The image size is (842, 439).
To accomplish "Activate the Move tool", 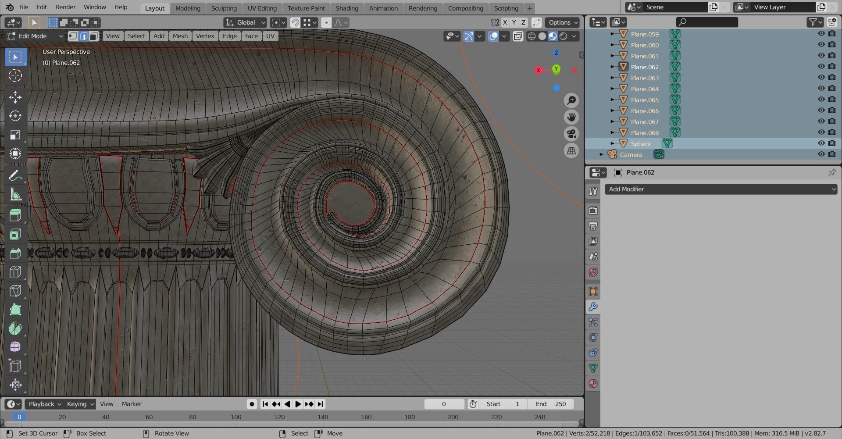I will [x=15, y=97].
